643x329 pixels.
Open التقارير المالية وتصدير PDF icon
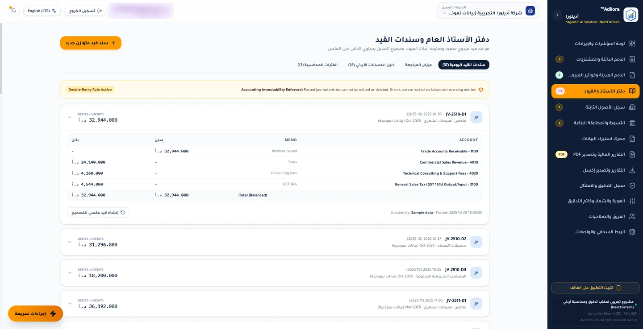632,154
